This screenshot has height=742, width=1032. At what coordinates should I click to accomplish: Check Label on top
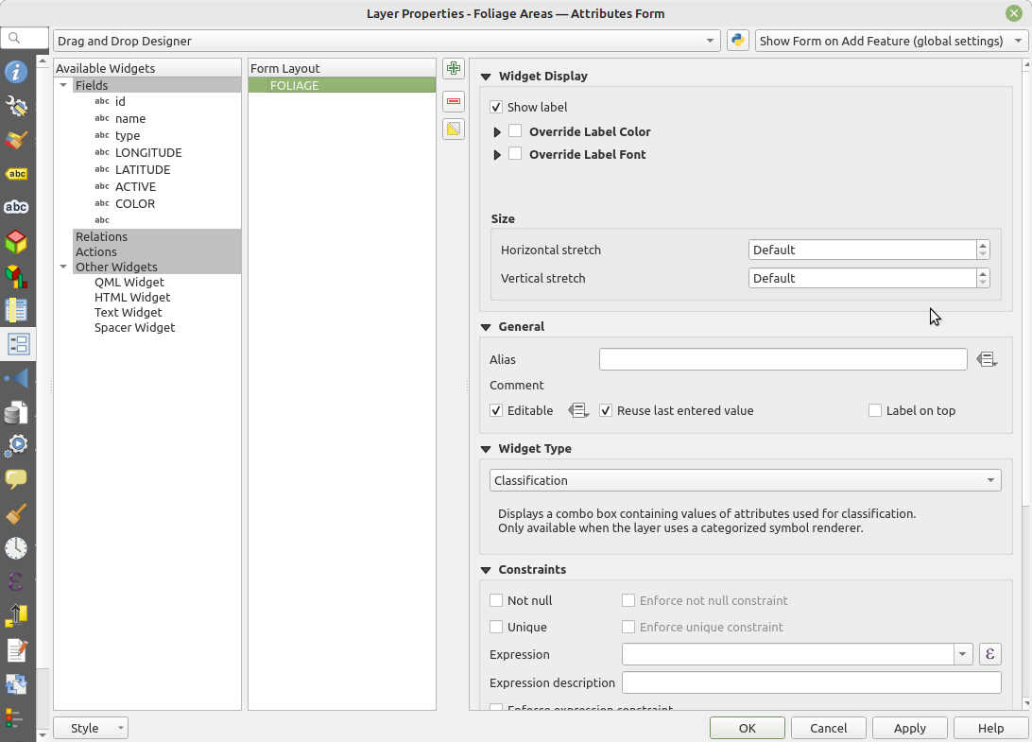point(873,410)
